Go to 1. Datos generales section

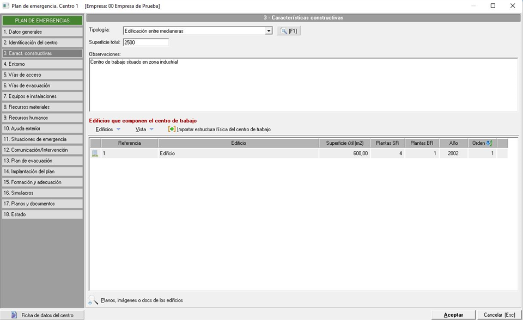click(42, 32)
